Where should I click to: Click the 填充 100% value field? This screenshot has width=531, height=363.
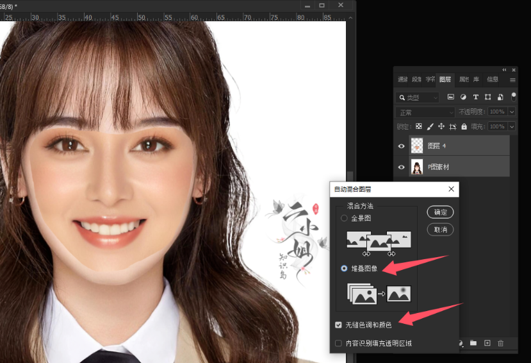coord(497,126)
